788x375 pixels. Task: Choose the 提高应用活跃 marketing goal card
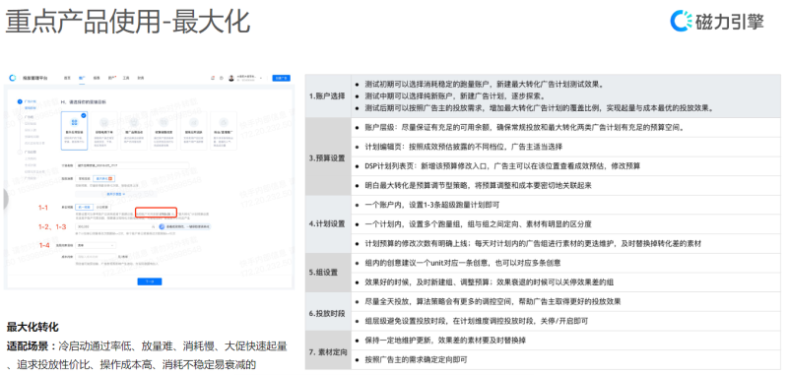[193, 131]
